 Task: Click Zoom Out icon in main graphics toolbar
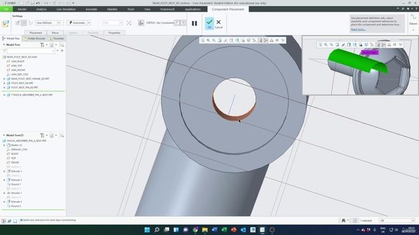coord(214,40)
